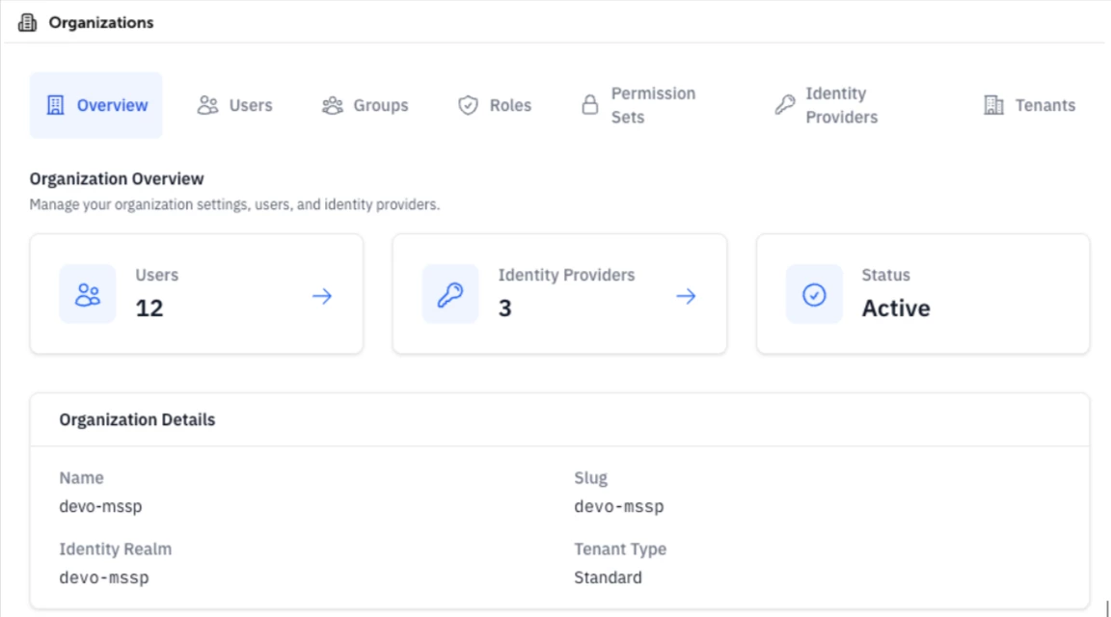
Task: Follow the arrow on Identity Providers card
Action: pos(686,296)
